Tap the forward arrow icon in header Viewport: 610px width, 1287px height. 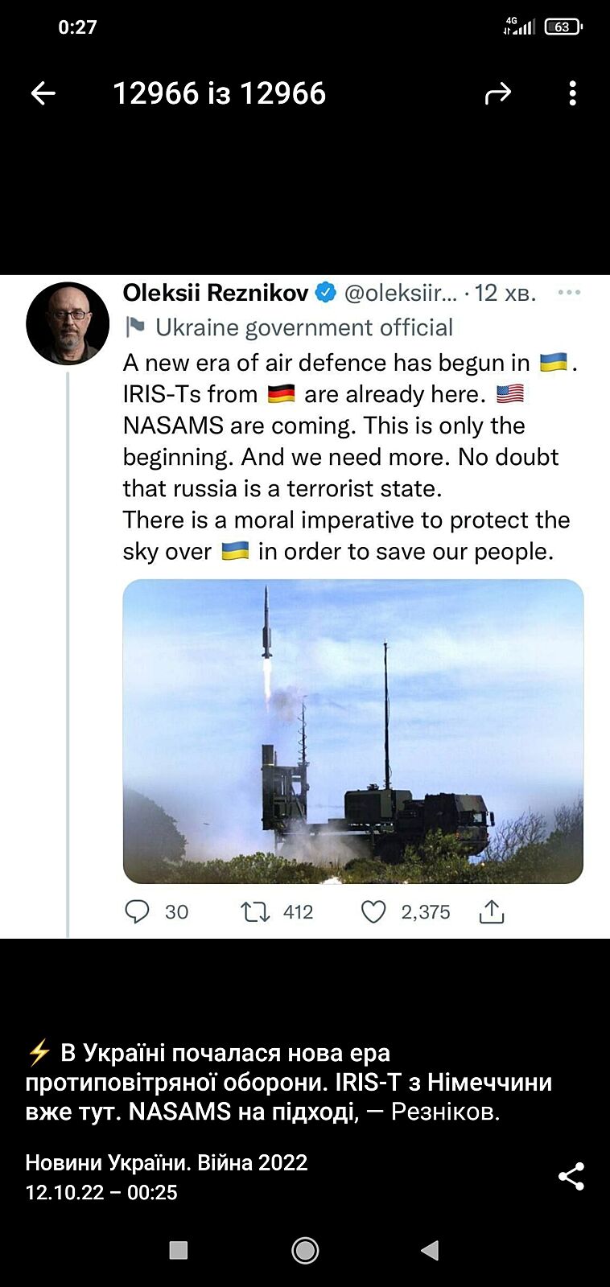click(498, 94)
